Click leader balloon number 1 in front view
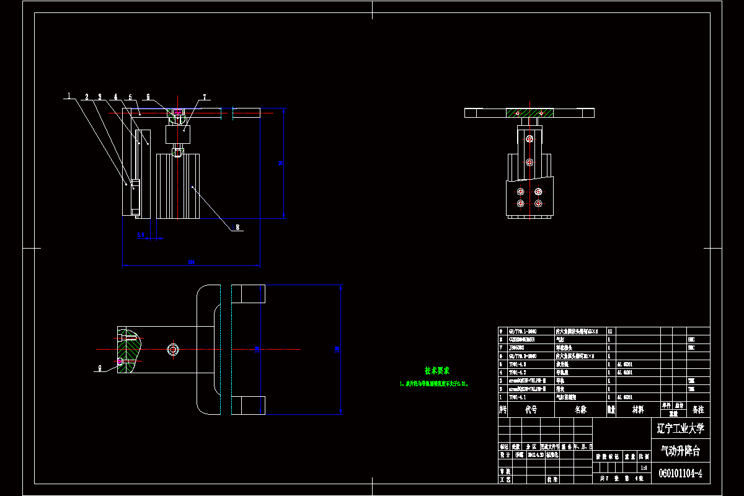This screenshot has height=496, width=744. 69,96
